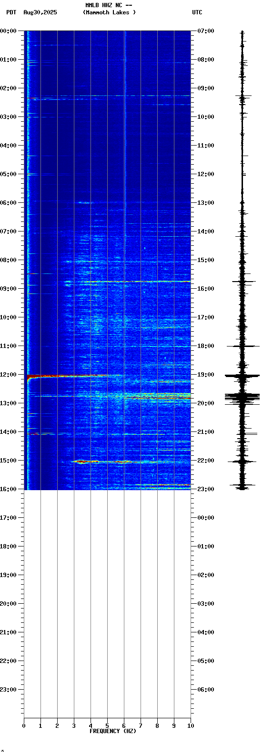This screenshot has width=263, height=756.
Task: Click the UTC '04:00' time label
Action: [206, 632]
